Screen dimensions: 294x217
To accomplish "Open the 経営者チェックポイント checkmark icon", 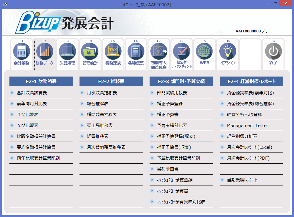I will pos(182,54).
